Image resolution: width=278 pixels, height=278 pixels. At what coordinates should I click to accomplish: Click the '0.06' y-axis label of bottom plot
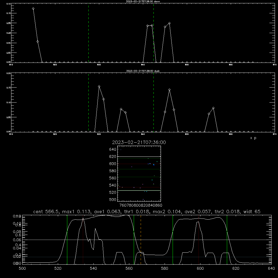tap(17, 240)
